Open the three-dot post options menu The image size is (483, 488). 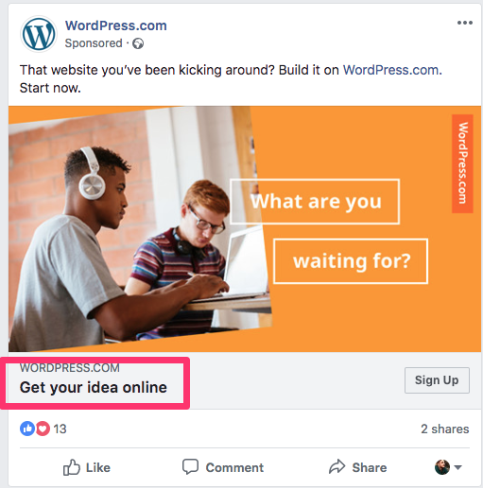tap(465, 23)
